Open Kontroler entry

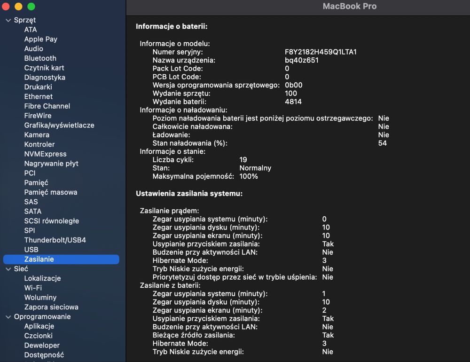(39, 144)
